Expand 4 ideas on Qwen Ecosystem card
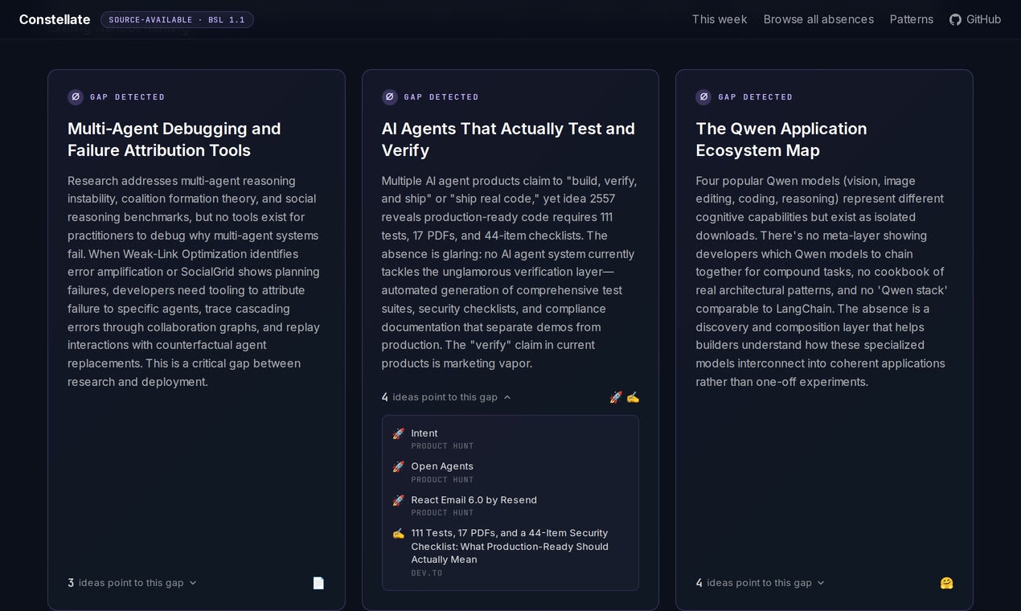1021x611 pixels. point(761,583)
